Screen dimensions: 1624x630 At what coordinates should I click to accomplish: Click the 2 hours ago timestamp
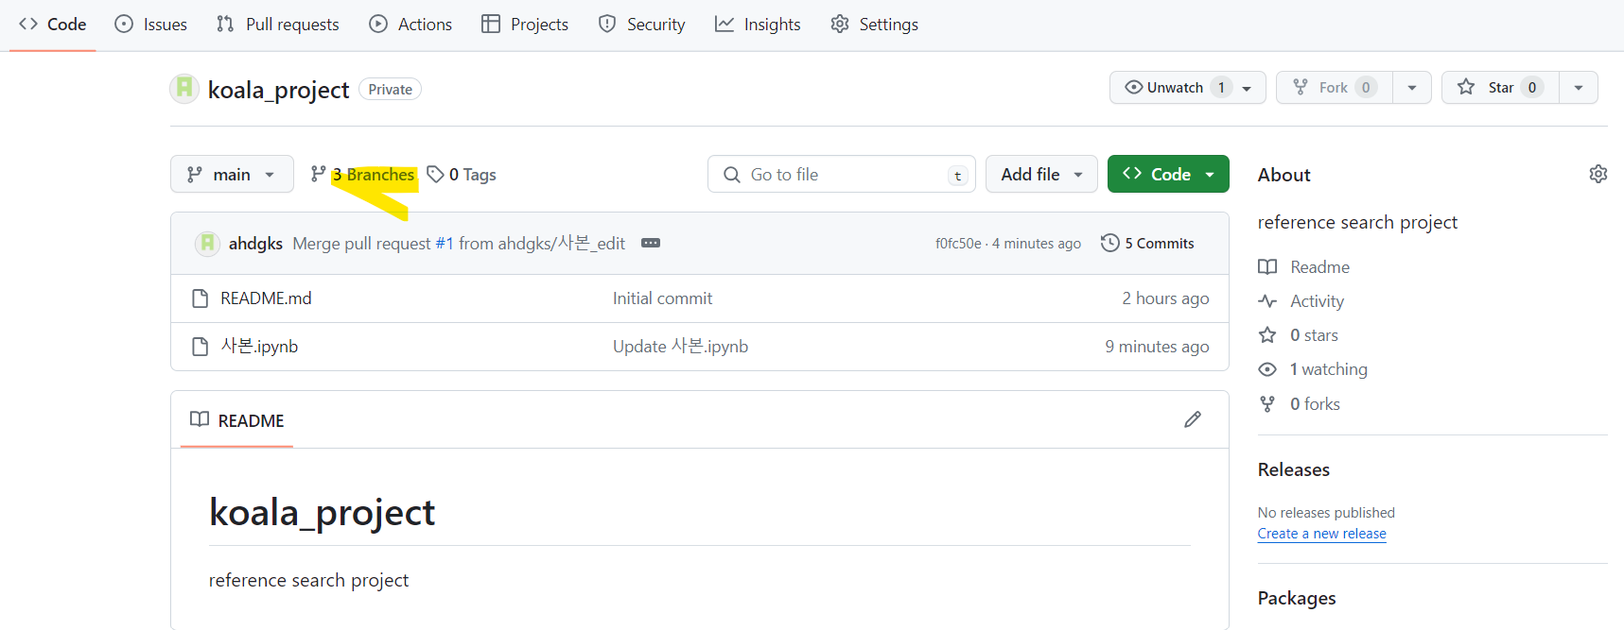pos(1166,298)
